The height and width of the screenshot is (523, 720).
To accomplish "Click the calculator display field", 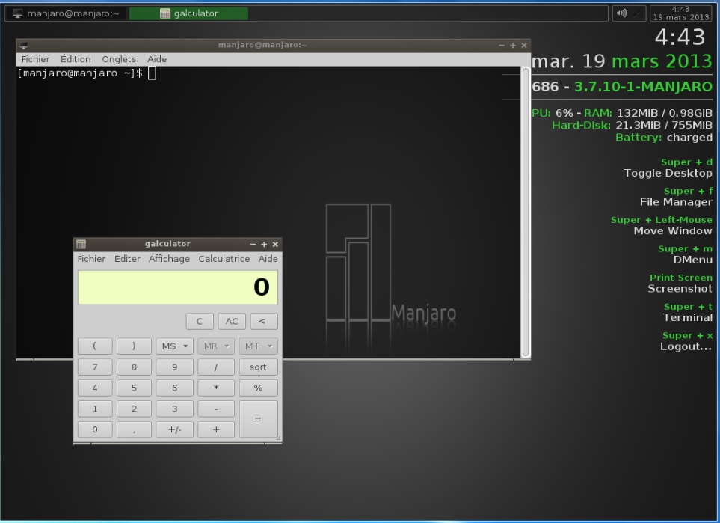I will [x=178, y=287].
